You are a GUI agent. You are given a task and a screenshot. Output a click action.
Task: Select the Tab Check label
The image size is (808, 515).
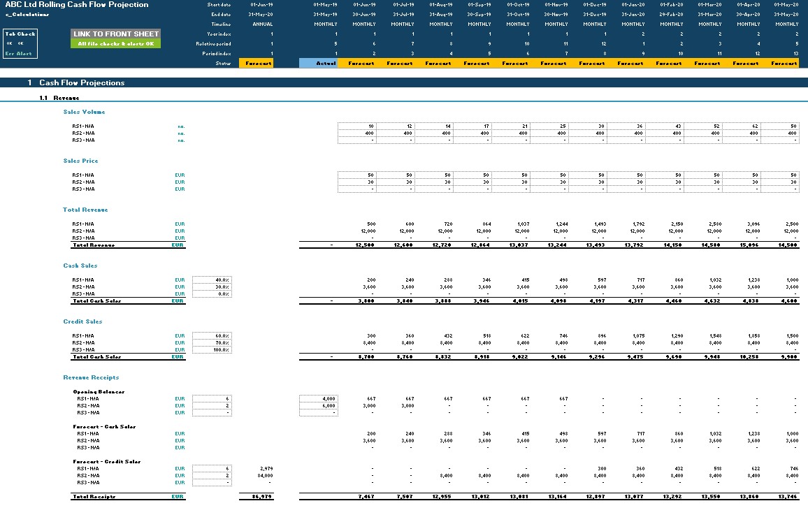(20, 34)
